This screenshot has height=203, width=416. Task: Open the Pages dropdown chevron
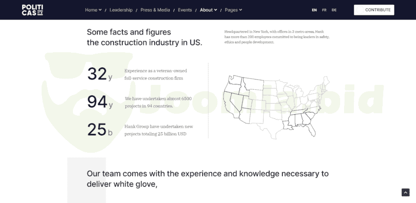click(x=240, y=10)
